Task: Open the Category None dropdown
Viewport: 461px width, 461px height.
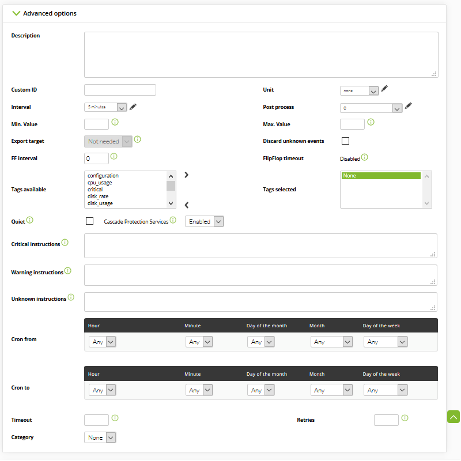Action: (100, 437)
